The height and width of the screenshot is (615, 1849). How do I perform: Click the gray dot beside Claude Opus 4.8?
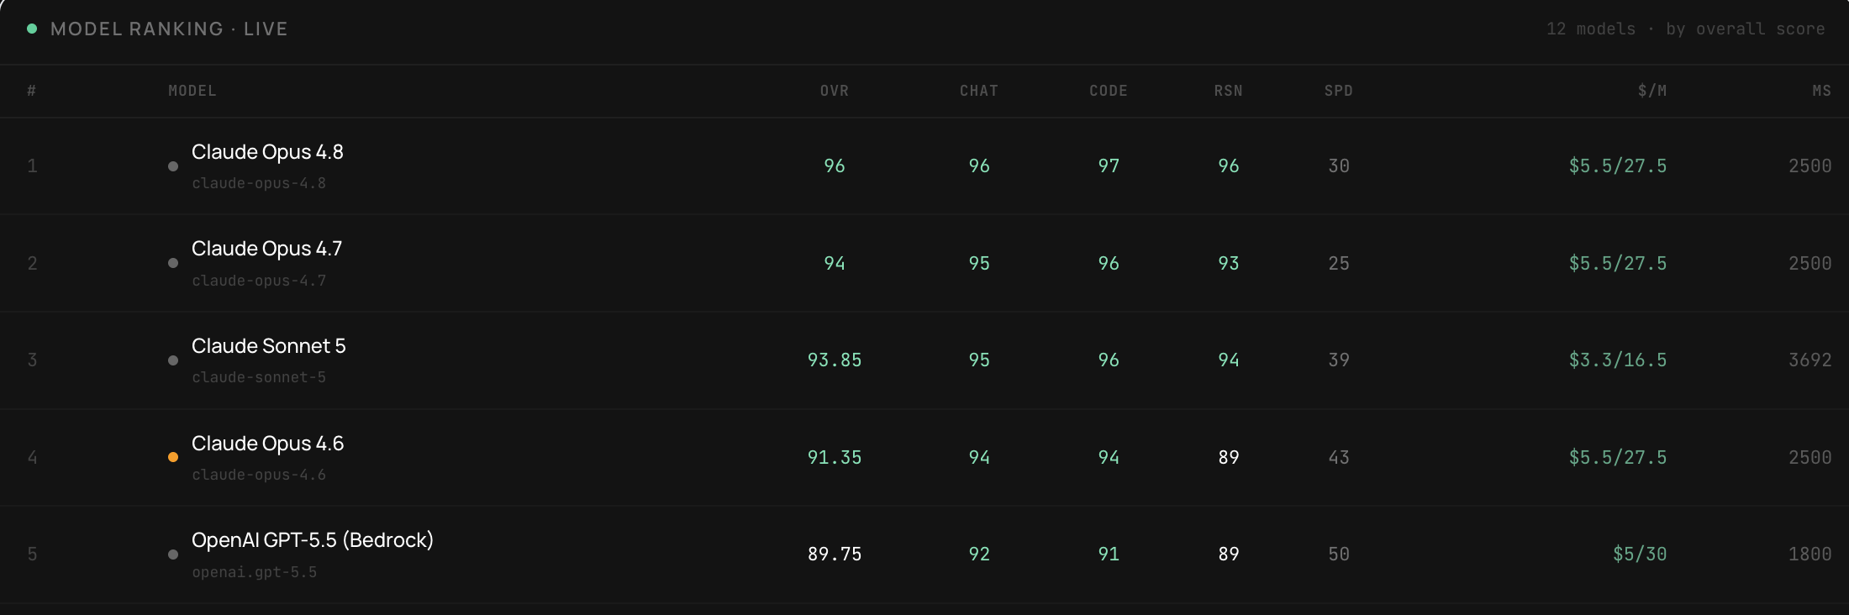click(x=173, y=166)
